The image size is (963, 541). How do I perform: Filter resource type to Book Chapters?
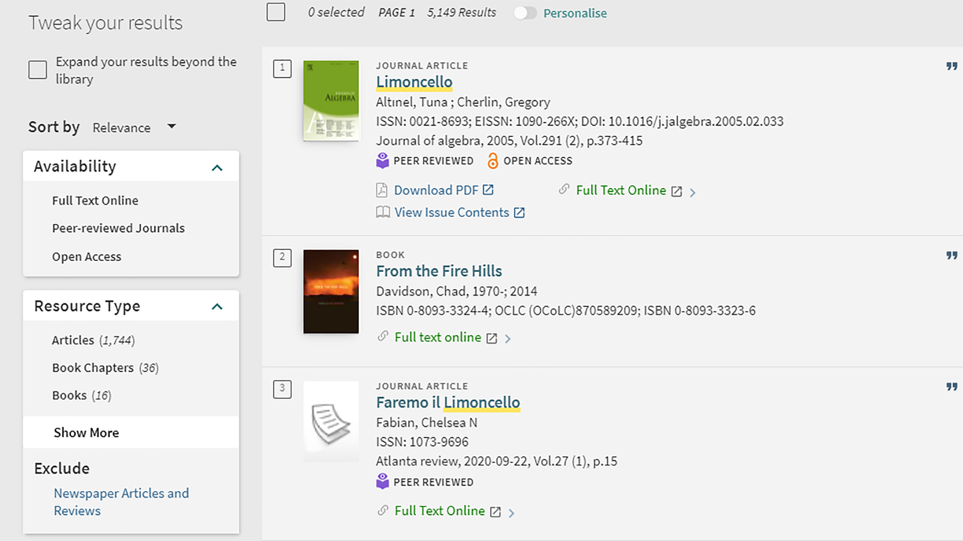coord(105,368)
